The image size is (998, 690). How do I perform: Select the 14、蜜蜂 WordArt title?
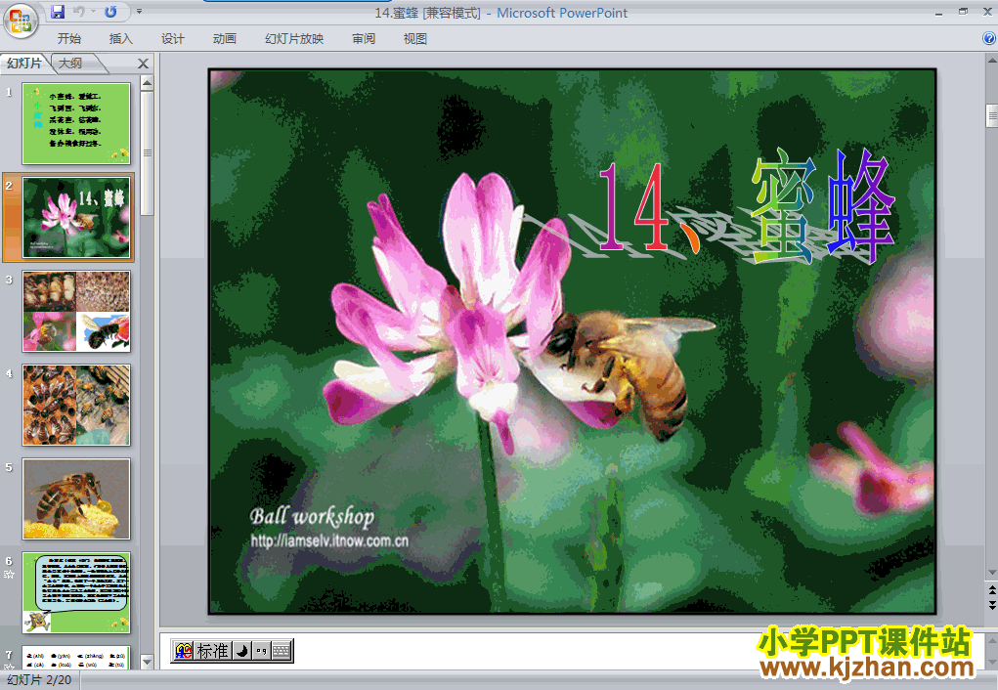pyautogui.click(x=745, y=207)
